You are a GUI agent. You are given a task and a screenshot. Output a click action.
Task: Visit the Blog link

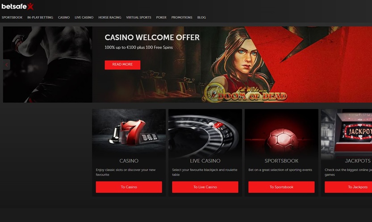201,17
